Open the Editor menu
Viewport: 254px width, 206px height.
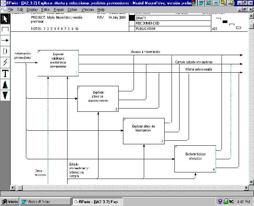[x=46, y=10]
